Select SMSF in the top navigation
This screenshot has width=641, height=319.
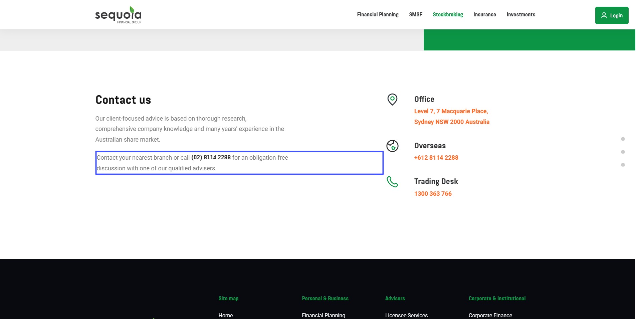tap(416, 15)
